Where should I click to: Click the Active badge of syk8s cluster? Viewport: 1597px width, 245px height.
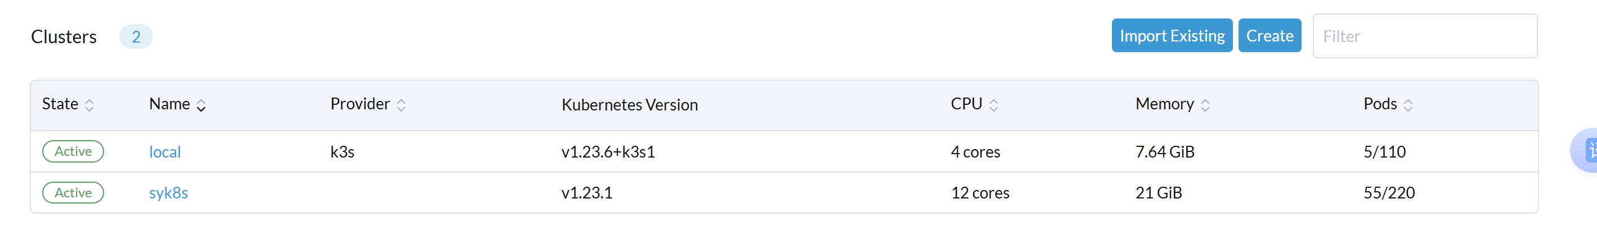pyautogui.click(x=73, y=193)
